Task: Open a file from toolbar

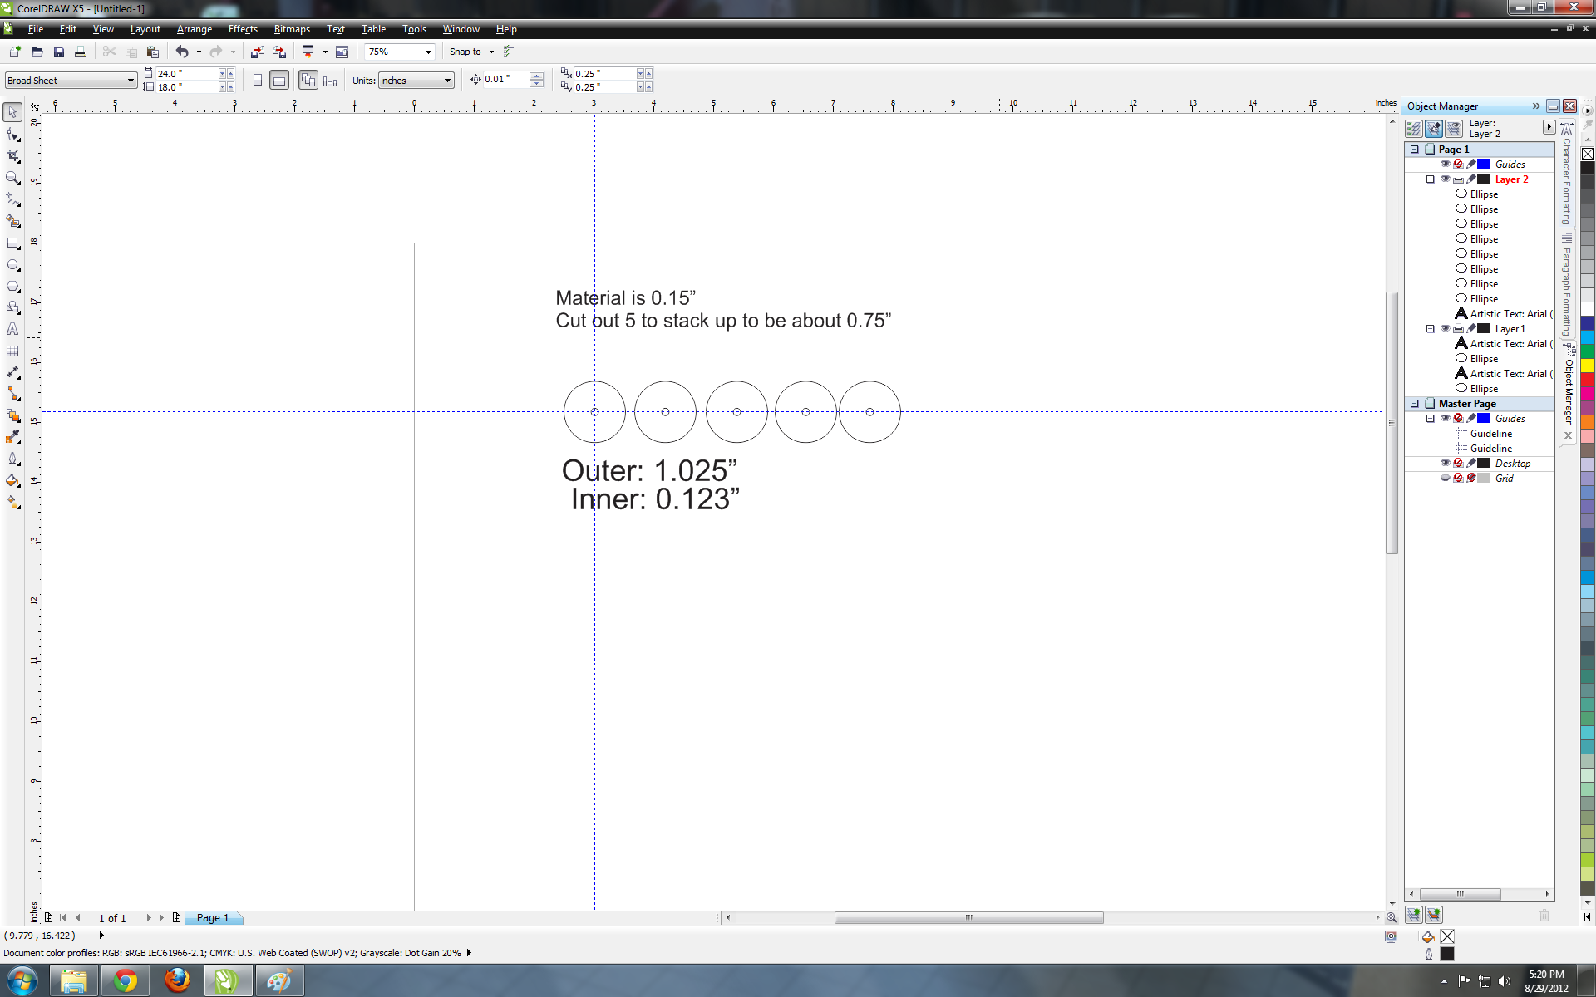Action: point(37,52)
